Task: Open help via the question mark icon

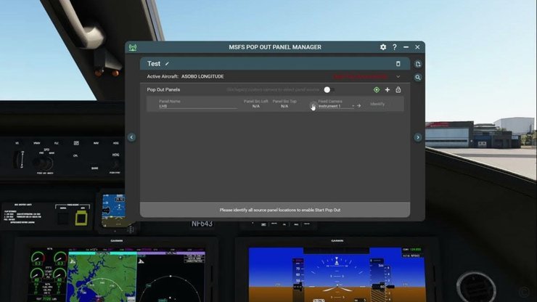Action: pyautogui.click(x=395, y=47)
